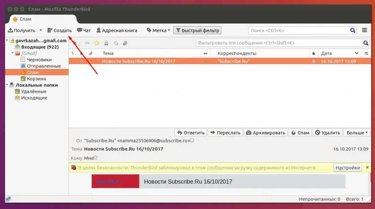Select the Спам folder in the sidebar

[x=37, y=72]
